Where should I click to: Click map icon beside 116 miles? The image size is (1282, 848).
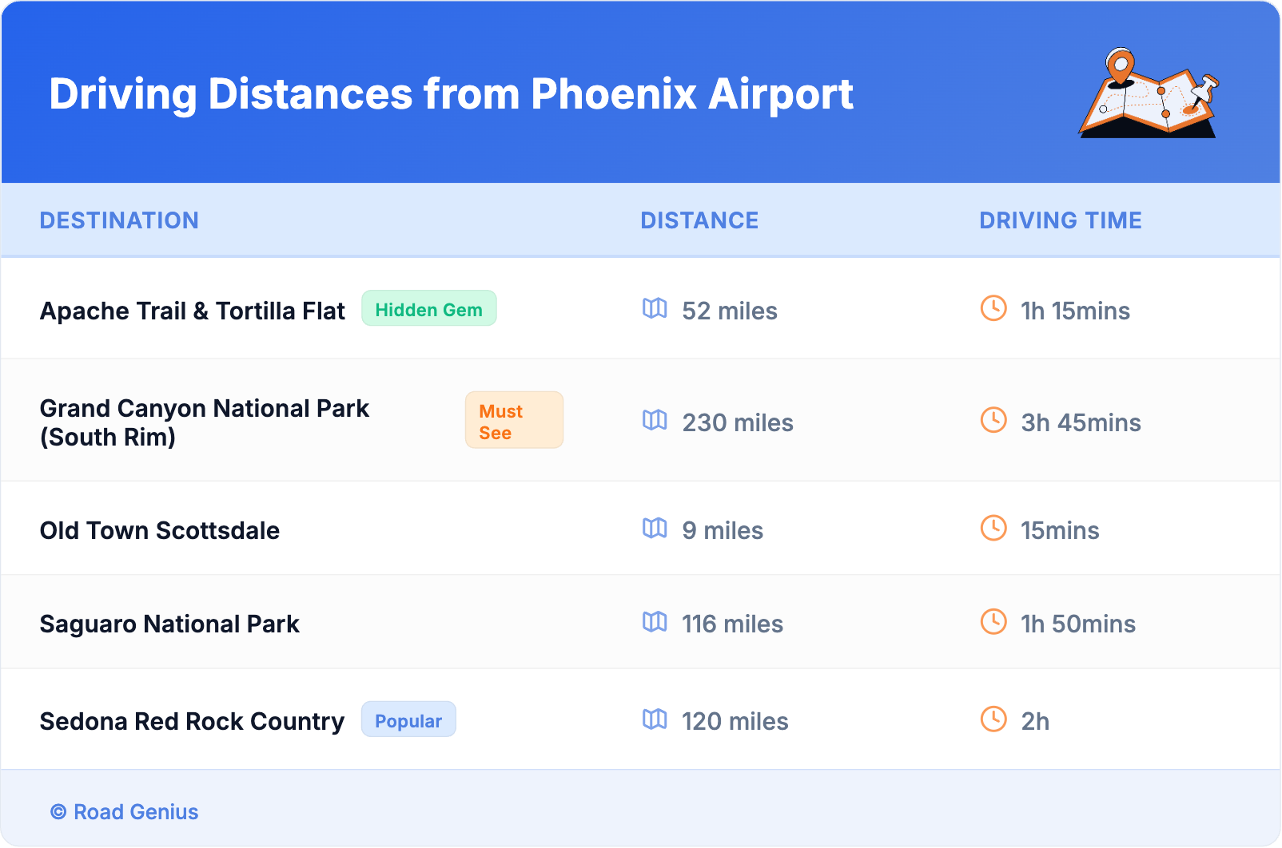pos(655,621)
